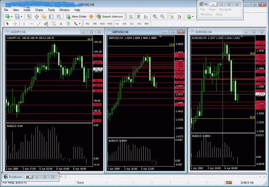The width and height of the screenshot is (269, 187).
Task: Open Navigate menu in floating window
Action: point(225,9)
